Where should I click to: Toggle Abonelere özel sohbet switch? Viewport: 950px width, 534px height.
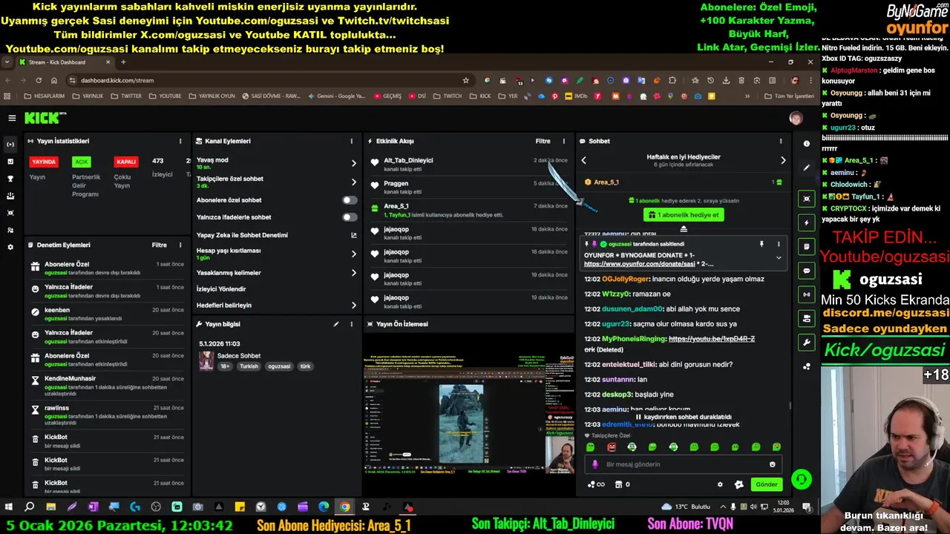tap(349, 200)
